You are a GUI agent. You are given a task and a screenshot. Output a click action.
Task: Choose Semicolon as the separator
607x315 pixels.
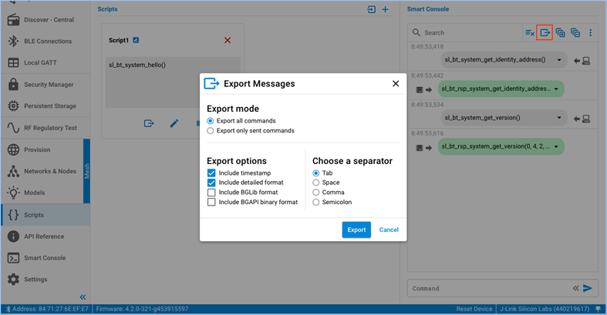[316, 203]
